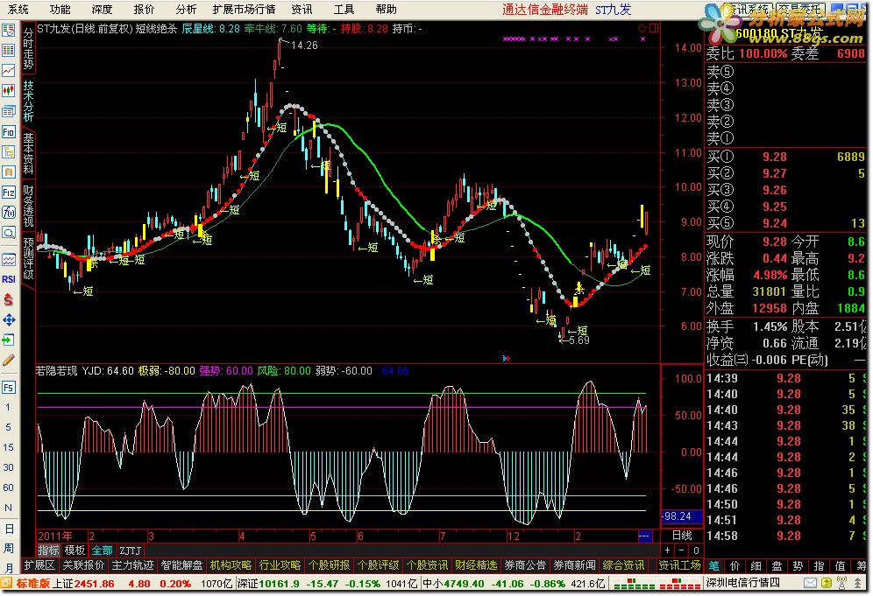The image size is (873, 596).
Task: Switch to 分时走势 vertical tab
Action: click(x=28, y=48)
